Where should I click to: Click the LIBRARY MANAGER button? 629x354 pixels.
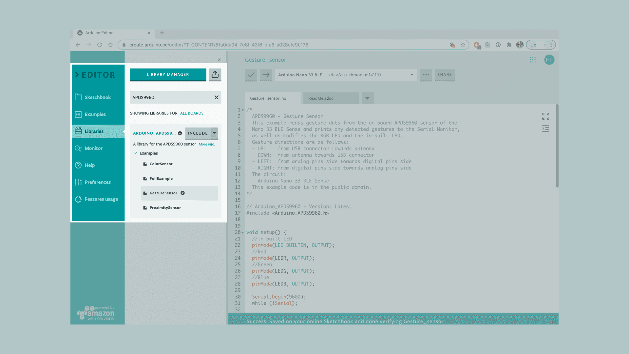pyautogui.click(x=168, y=75)
